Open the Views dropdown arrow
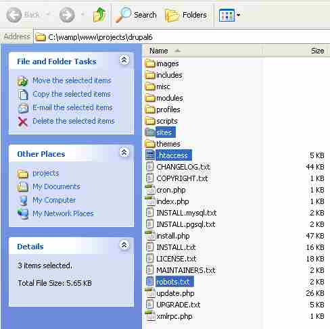The image size is (330, 329). 239,15
